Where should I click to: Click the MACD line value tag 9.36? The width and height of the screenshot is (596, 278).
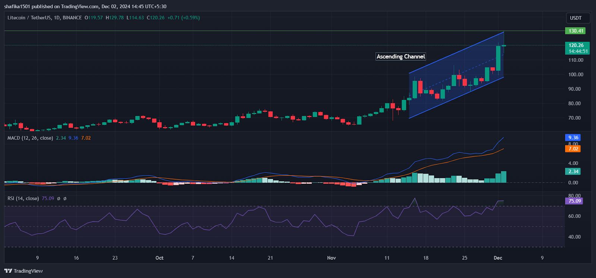573,138
